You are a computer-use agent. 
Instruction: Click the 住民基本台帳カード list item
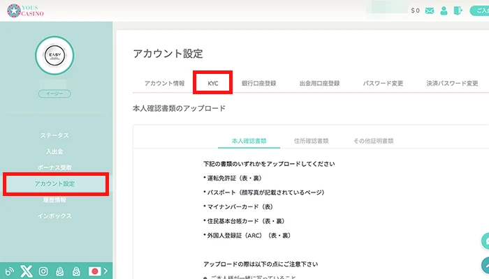[246, 221]
